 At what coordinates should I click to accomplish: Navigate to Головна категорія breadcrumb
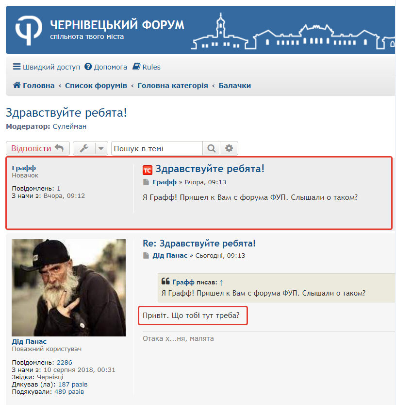tap(172, 86)
